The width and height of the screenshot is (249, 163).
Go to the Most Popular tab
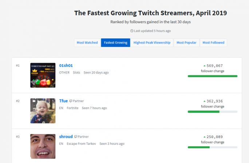pos(186,43)
